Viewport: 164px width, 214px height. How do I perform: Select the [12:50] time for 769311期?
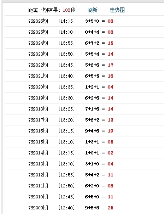click(66, 186)
